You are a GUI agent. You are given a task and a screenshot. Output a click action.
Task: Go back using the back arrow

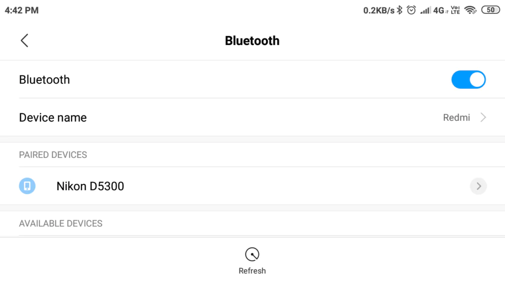[x=24, y=40]
